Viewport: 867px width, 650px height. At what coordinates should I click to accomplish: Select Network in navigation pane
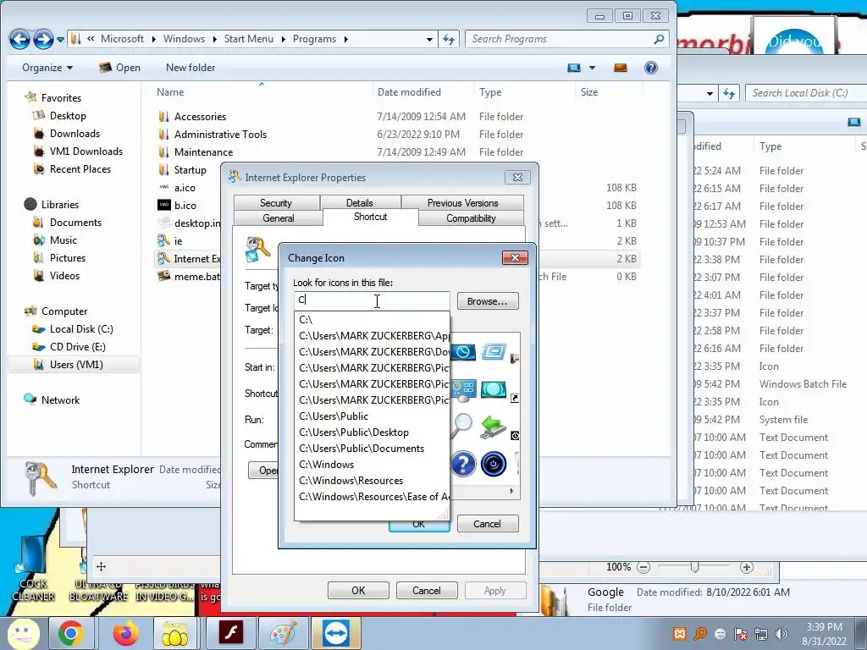(60, 399)
